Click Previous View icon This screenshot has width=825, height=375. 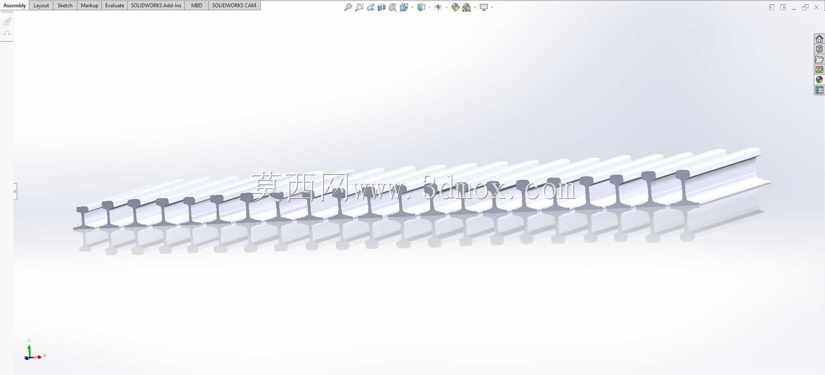(x=370, y=7)
